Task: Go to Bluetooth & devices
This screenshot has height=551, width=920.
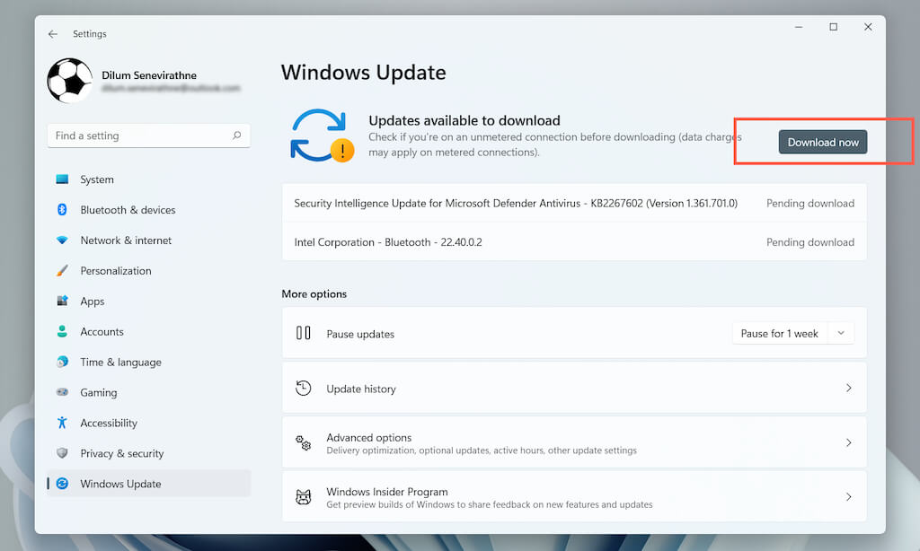Action: point(148,210)
